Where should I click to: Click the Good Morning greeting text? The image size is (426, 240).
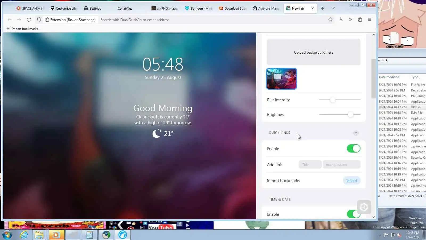163,108
